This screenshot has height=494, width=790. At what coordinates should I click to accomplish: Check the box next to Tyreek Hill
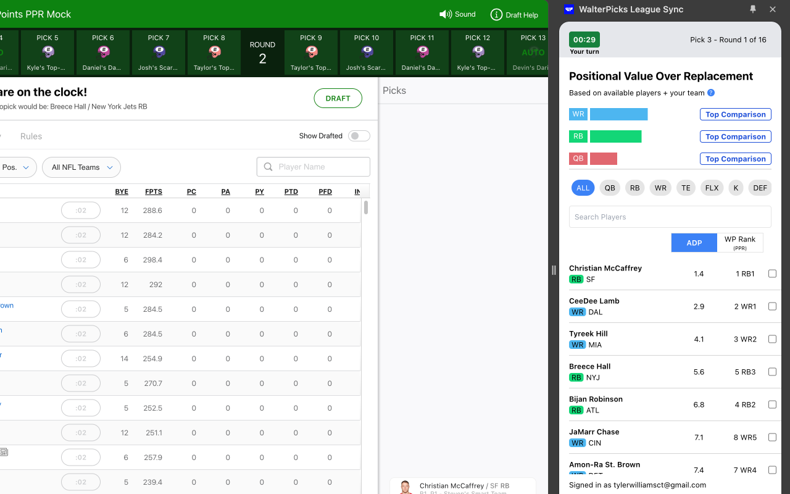click(772, 338)
